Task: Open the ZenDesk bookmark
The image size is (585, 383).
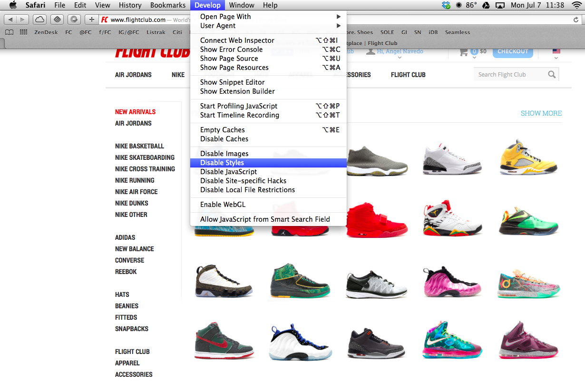Action: pyautogui.click(x=46, y=32)
